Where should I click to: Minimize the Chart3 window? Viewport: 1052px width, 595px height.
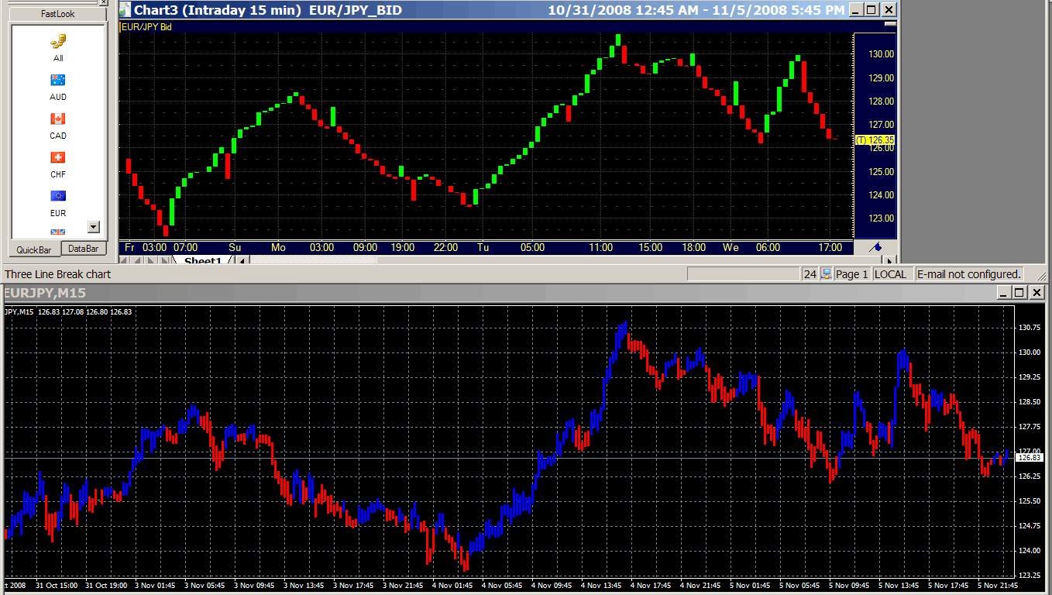[856, 10]
